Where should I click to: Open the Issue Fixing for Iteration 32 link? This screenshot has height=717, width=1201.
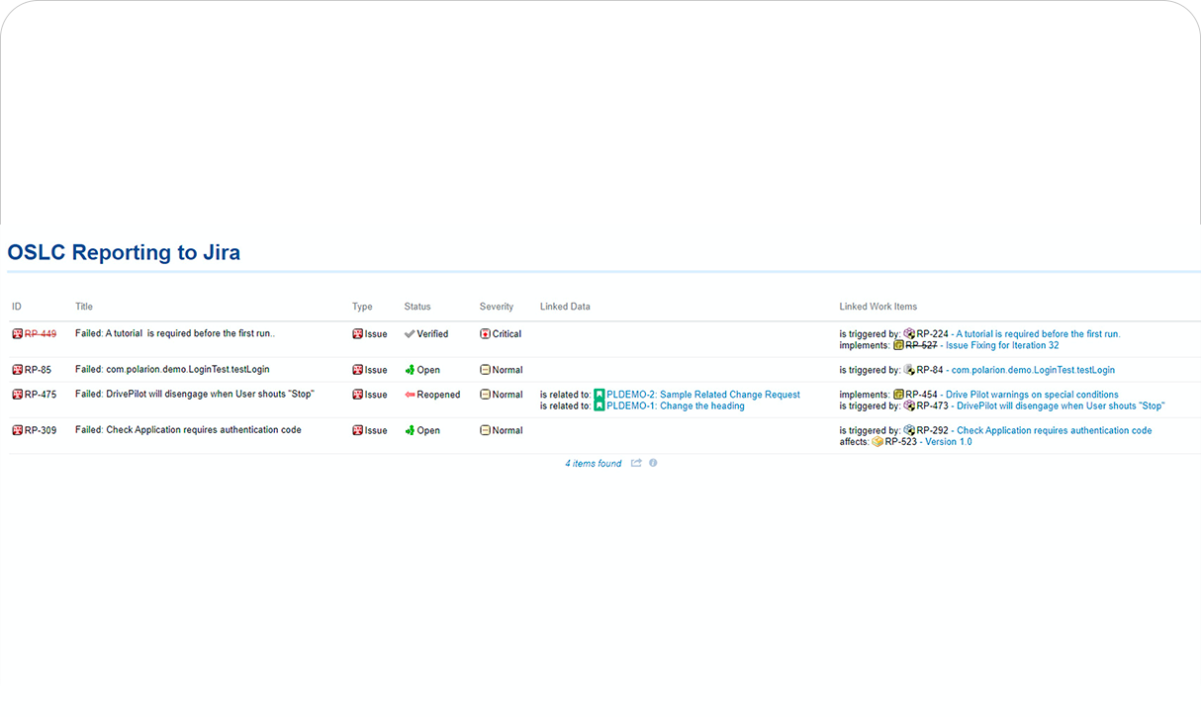tap(1003, 345)
